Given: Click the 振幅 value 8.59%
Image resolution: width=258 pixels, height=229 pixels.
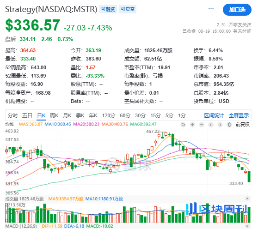Looking at the screenshot, I should pyautogui.click(x=215, y=59).
